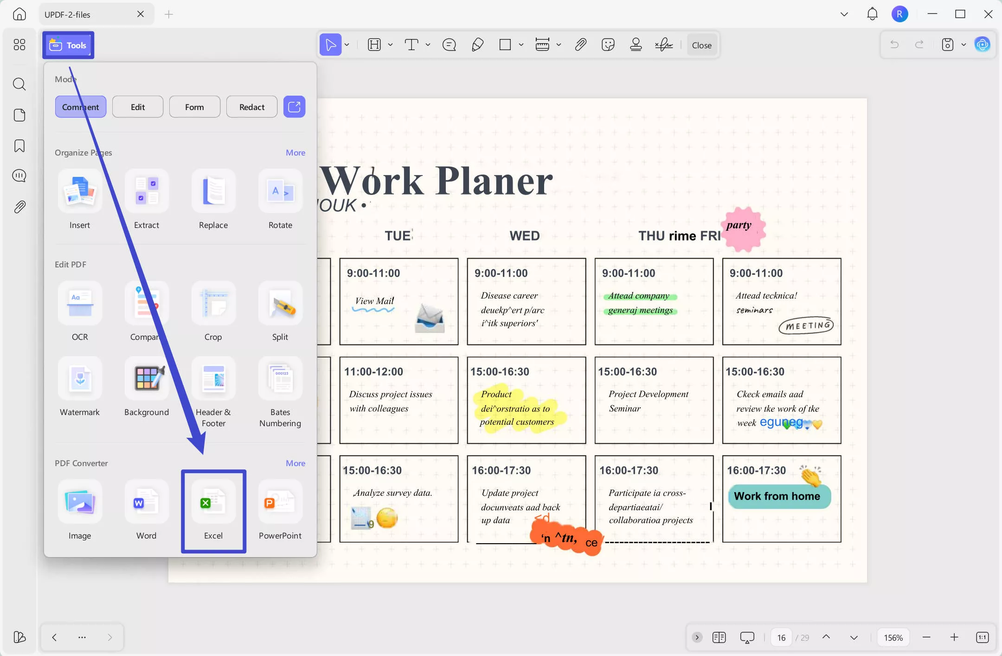The width and height of the screenshot is (1002, 656).
Task: Select the Signature tool
Action: pos(664,45)
